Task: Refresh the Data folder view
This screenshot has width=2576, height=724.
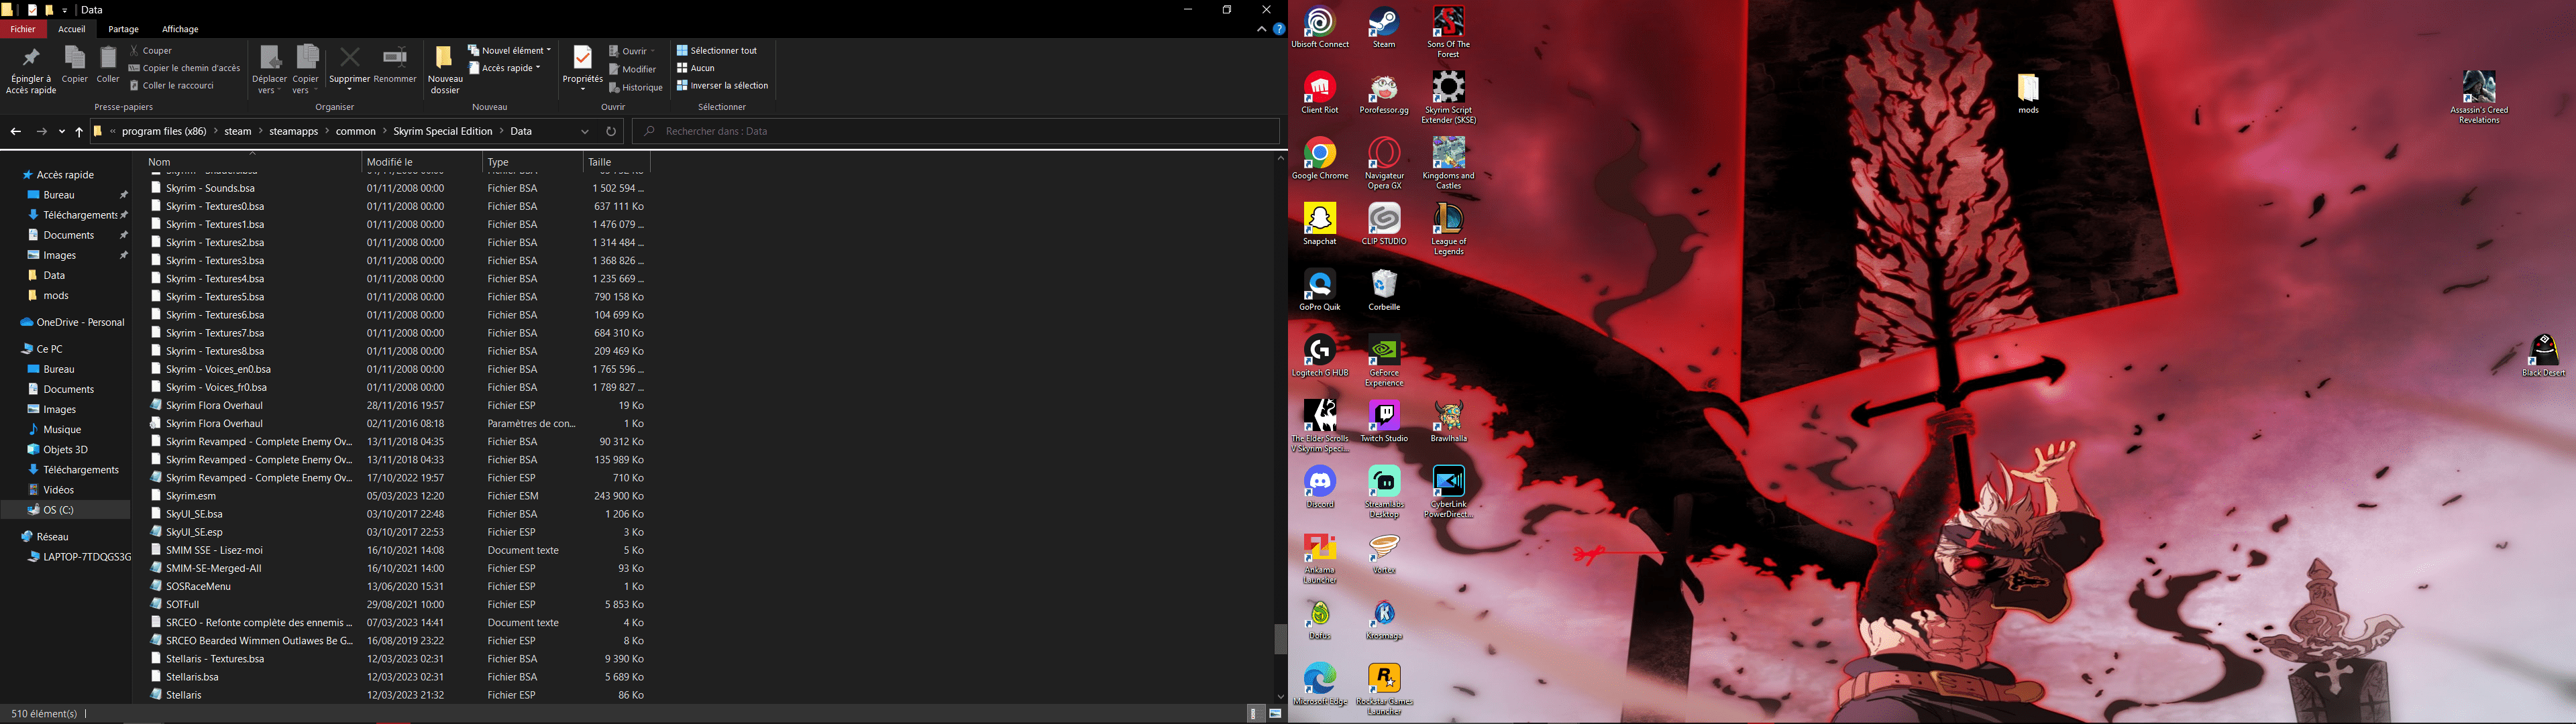Action: pos(611,131)
